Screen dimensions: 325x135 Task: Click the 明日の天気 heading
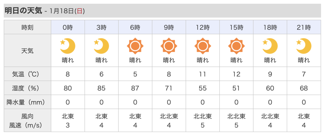click(23, 11)
